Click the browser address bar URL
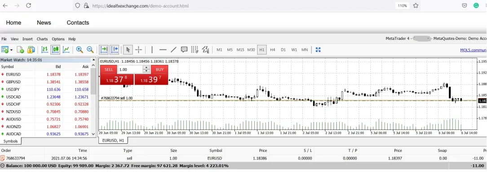This screenshot has width=487, height=172. (x=140, y=6)
